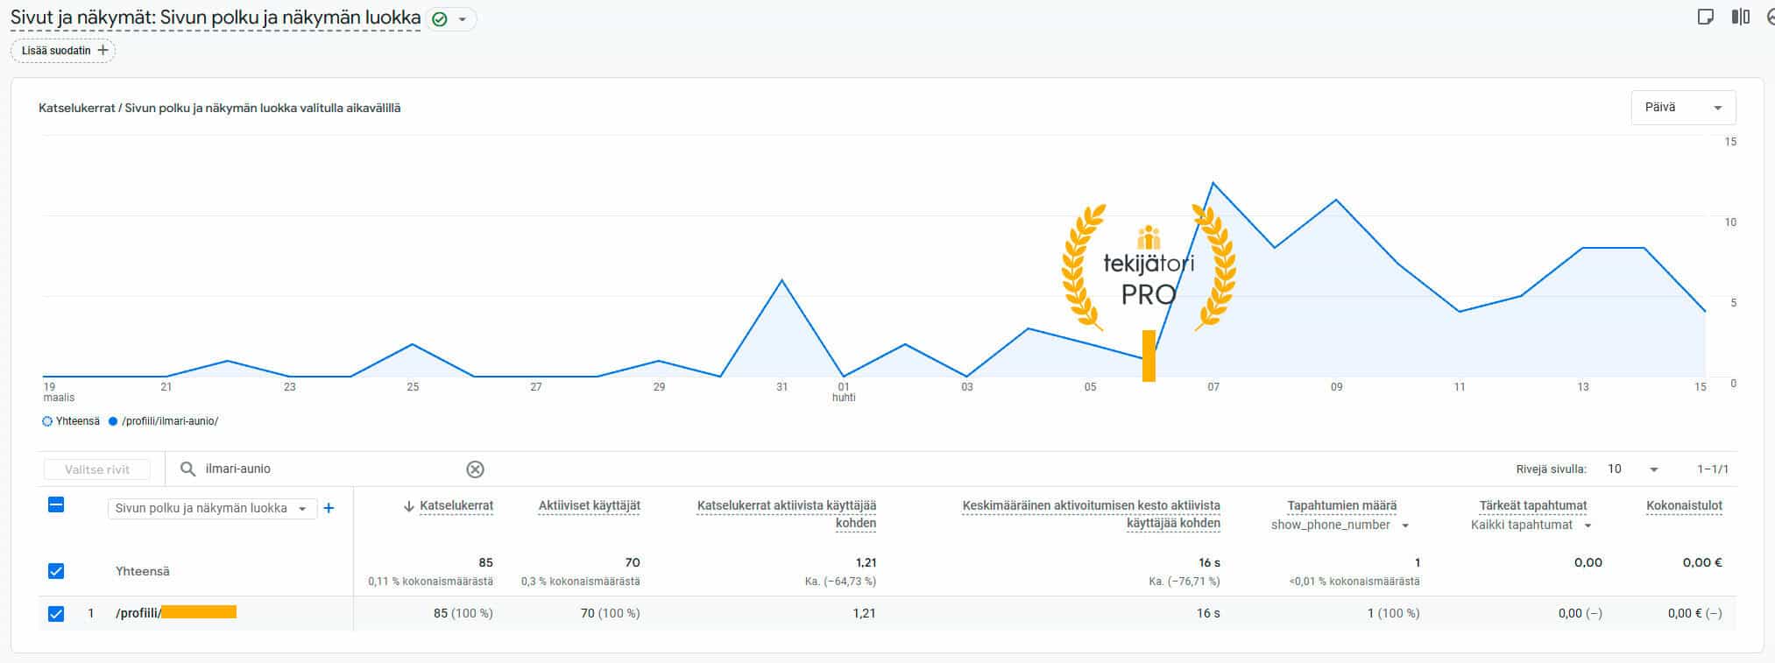The width and height of the screenshot is (1775, 663).
Task: Click the green data quality checkmark icon
Action: coord(440,19)
